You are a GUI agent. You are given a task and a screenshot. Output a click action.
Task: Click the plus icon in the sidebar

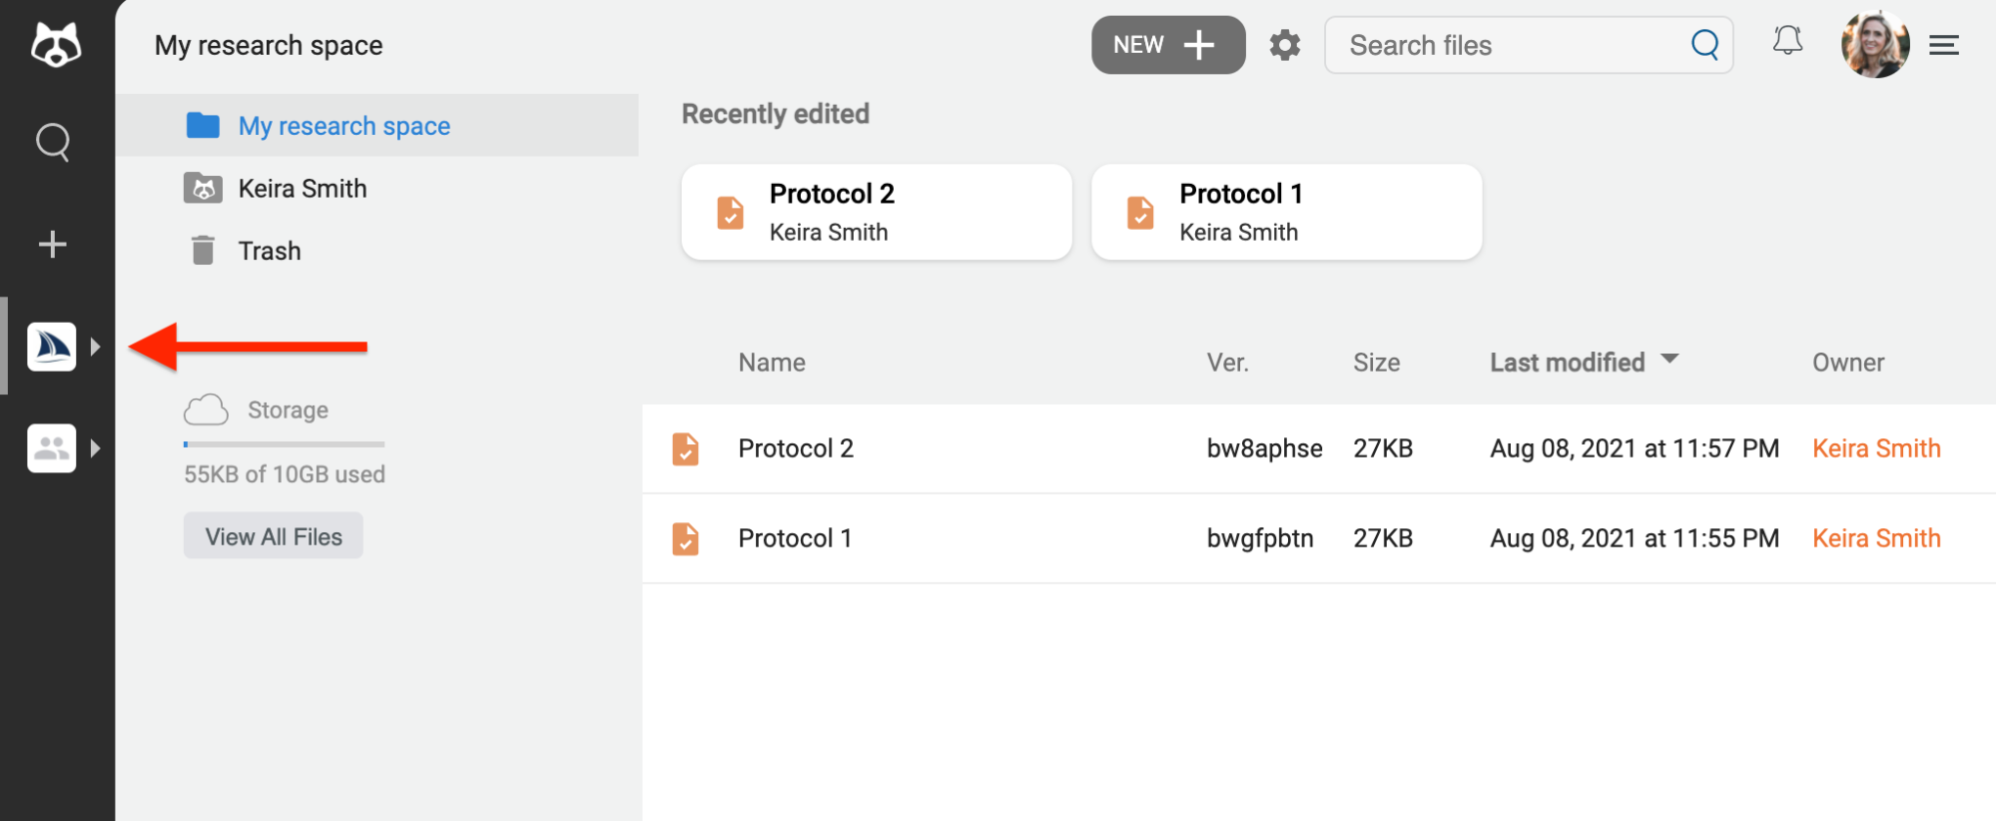51,243
